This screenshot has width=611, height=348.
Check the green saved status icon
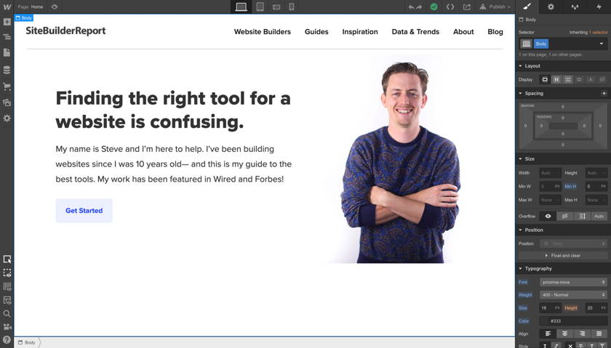tap(434, 7)
